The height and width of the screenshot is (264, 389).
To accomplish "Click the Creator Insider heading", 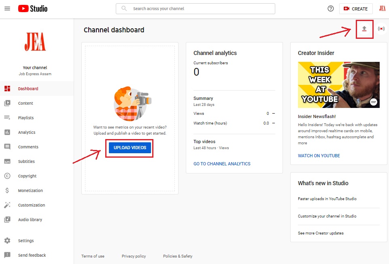I will point(316,53).
